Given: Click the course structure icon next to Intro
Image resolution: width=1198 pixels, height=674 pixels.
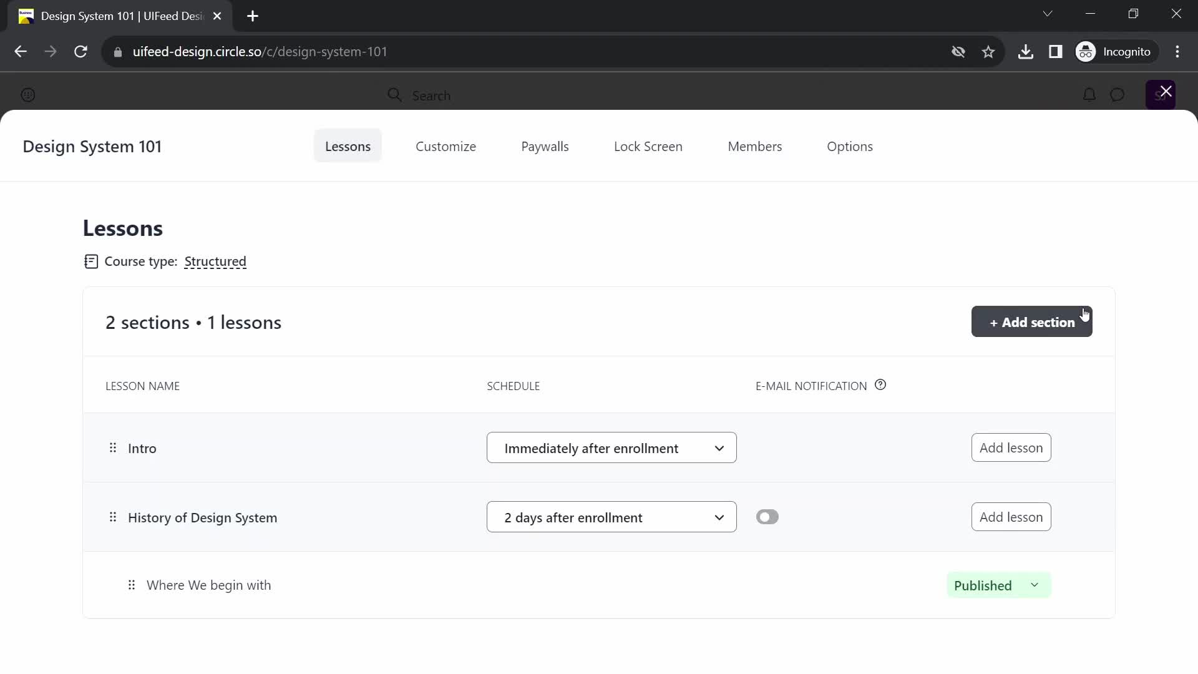Looking at the screenshot, I should pyautogui.click(x=113, y=447).
